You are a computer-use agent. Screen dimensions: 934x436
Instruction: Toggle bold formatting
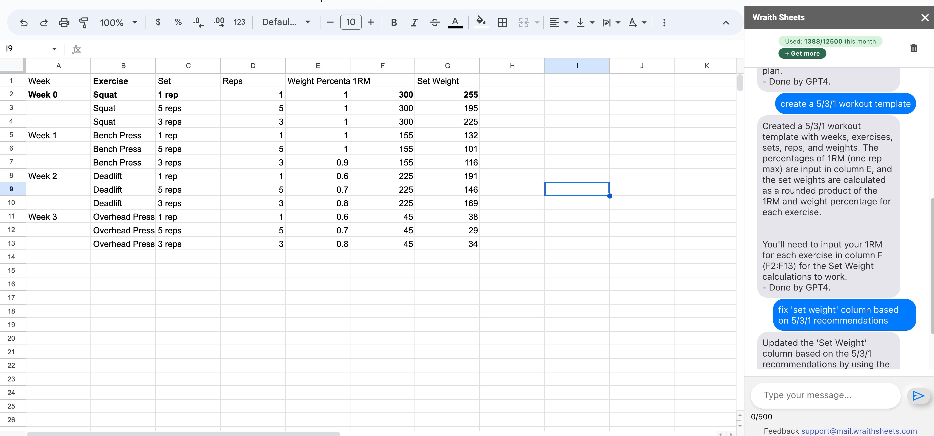394,23
